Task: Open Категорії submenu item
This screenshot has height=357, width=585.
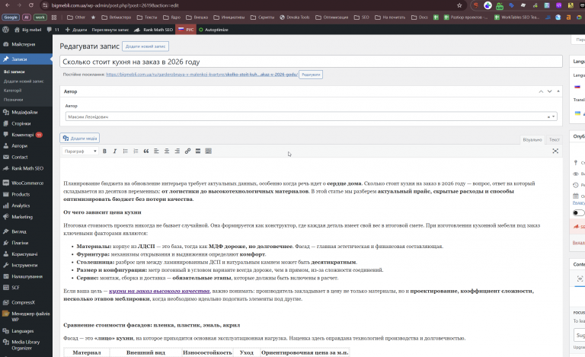Action: pyautogui.click(x=13, y=90)
